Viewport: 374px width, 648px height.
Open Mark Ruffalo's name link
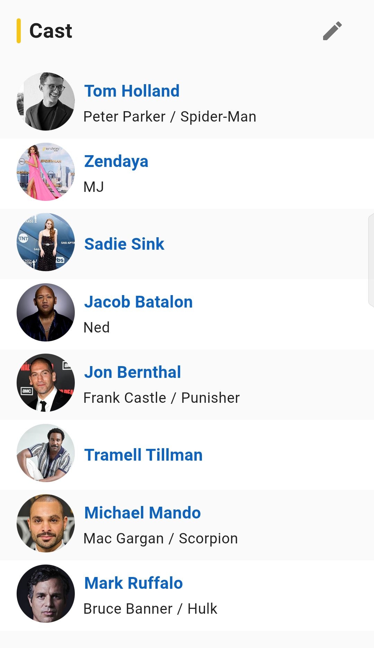click(133, 583)
